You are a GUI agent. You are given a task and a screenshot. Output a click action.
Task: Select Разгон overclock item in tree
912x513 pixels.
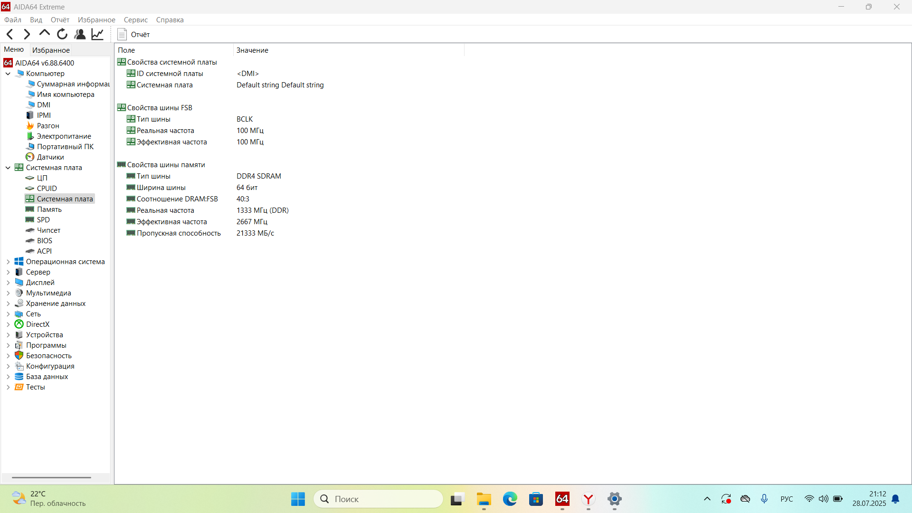click(x=47, y=126)
